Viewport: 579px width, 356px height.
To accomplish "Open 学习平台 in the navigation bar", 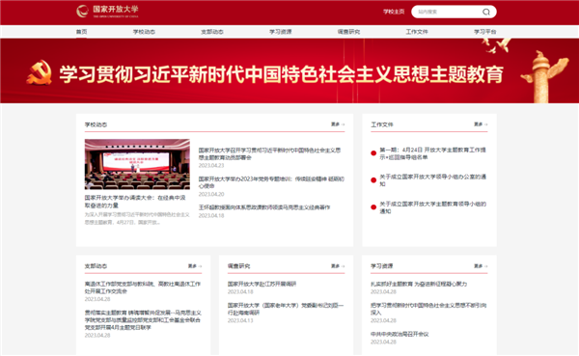I will click(x=485, y=32).
